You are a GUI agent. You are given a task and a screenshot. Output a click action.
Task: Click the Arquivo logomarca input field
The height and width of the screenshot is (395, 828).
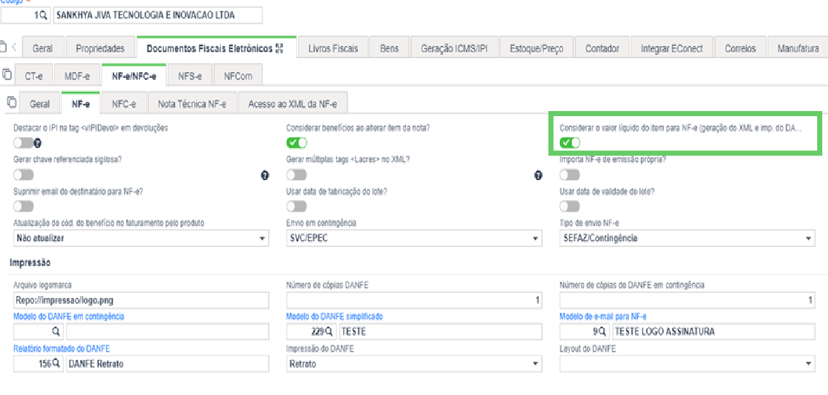tap(141, 300)
